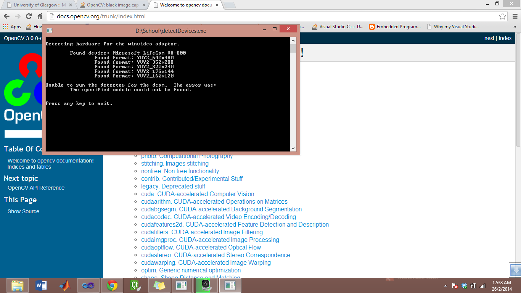Click the console window scroll-down arrow
521x293 pixels.
293,148
